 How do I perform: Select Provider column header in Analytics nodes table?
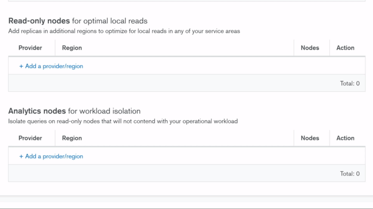pos(30,138)
